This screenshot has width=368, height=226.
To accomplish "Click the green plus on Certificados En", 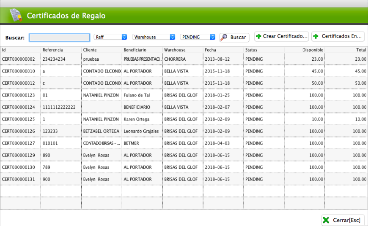I will (316, 36).
